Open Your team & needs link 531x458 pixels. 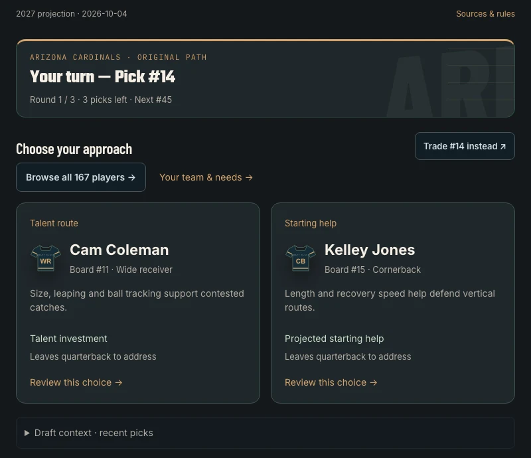[x=206, y=177]
